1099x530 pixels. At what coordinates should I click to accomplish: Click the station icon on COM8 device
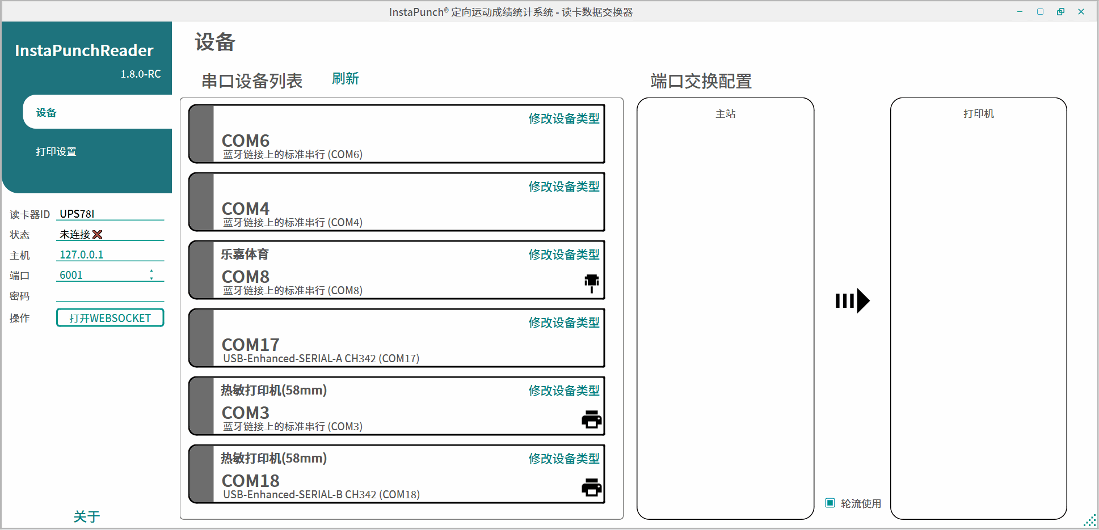591,282
